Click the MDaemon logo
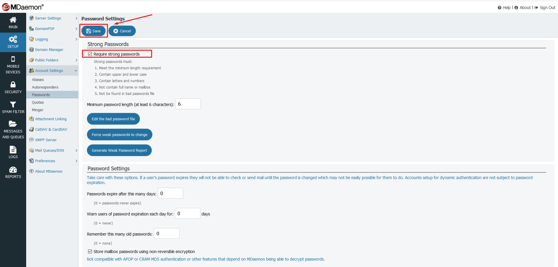 23,7
